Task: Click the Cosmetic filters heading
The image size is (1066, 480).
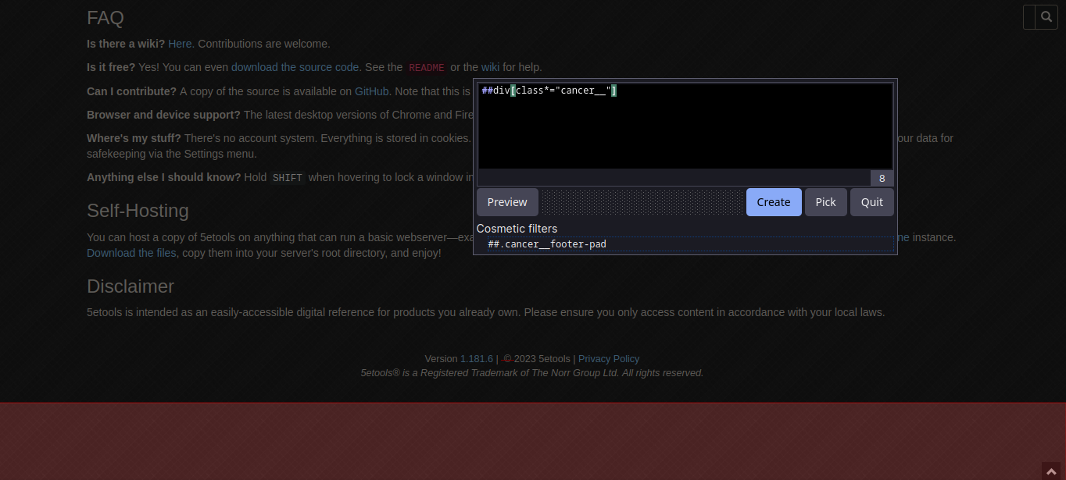Action: click(x=517, y=228)
